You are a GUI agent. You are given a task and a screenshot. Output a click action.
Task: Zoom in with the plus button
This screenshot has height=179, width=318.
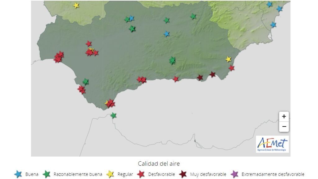(x=284, y=117)
